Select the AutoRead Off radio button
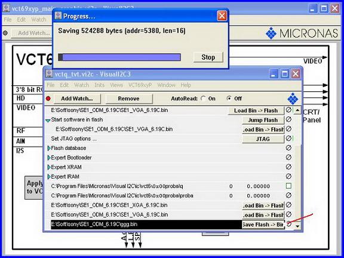 (229, 99)
